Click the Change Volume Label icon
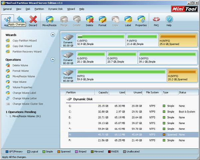This screenshot has width=200, height=160. click(x=8, y=93)
